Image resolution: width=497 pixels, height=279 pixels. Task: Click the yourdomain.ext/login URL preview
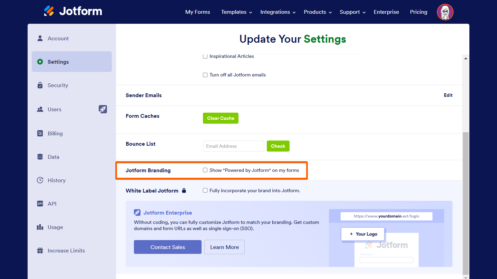(x=387, y=216)
